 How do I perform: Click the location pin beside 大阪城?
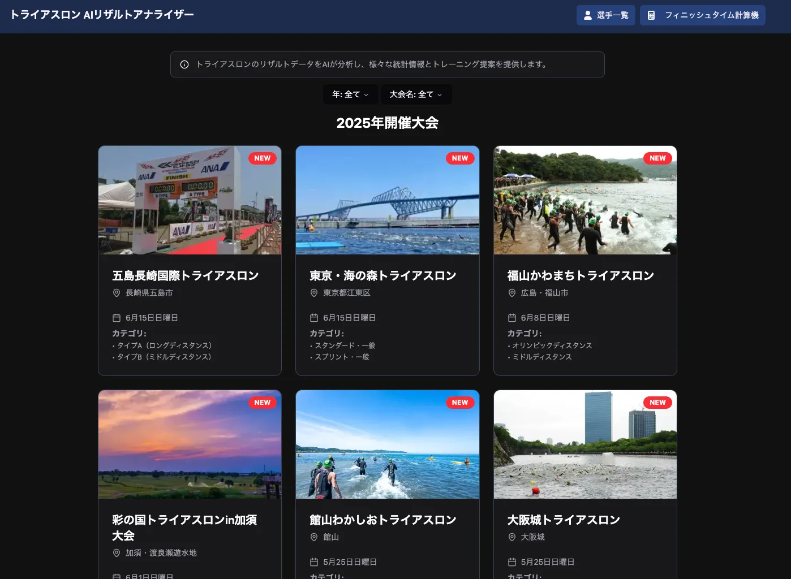click(x=512, y=537)
